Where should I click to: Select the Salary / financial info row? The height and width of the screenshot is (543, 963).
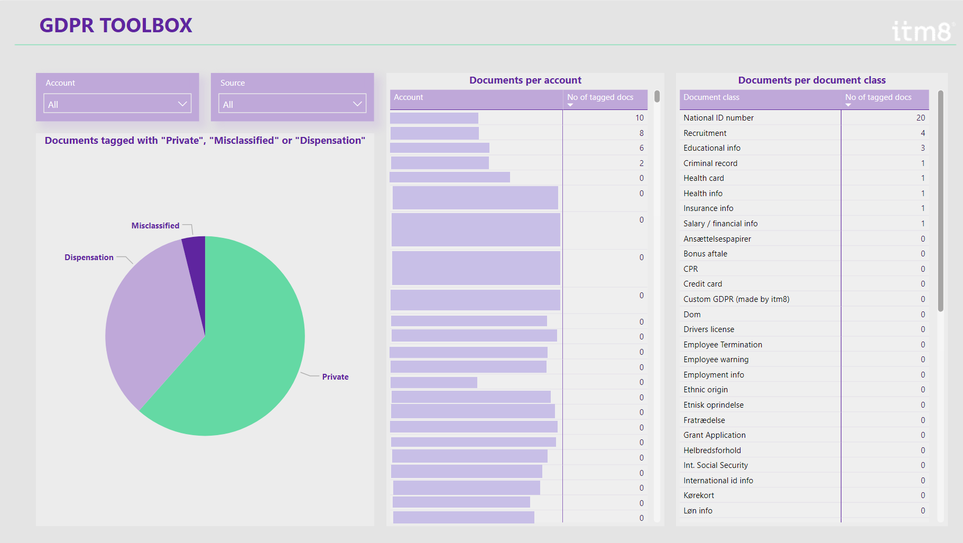804,224
